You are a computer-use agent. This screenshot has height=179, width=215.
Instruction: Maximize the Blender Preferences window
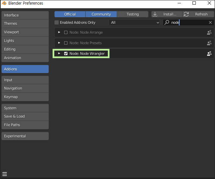click(x=194, y=3)
